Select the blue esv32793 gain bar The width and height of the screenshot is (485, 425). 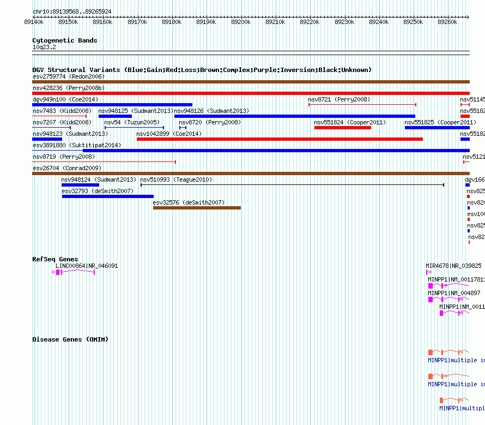point(108,196)
